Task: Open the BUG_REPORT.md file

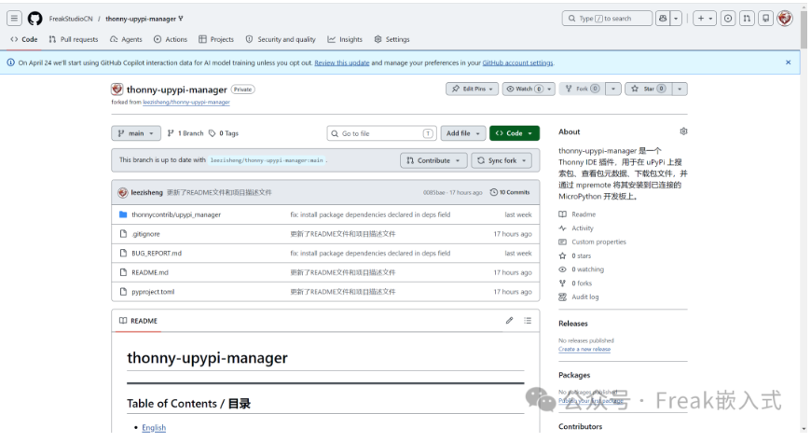Action: [157, 253]
